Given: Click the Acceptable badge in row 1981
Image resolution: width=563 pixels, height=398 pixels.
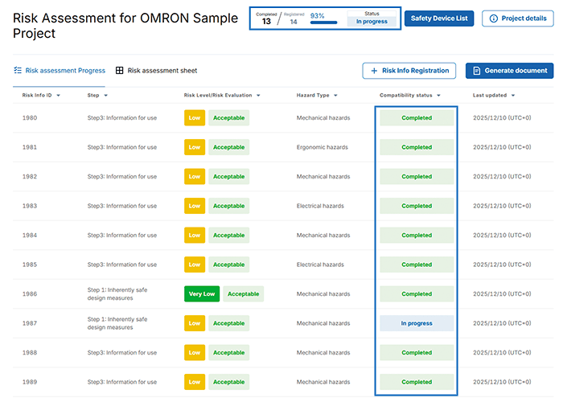Looking at the screenshot, I should tap(228, 147).
